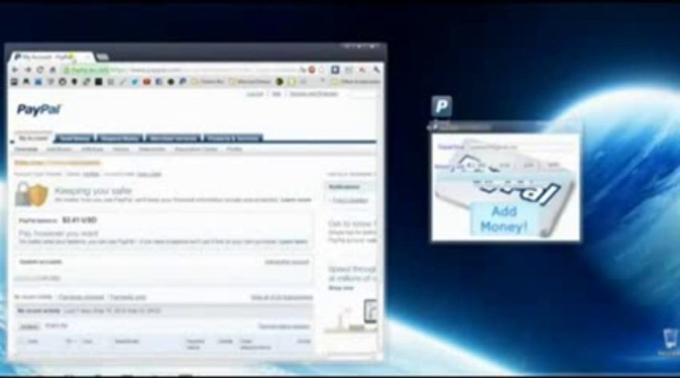The image size is (680, 378).
Task: Open a new browser tab
Action: pyautogui.click(x=102, y=57)
